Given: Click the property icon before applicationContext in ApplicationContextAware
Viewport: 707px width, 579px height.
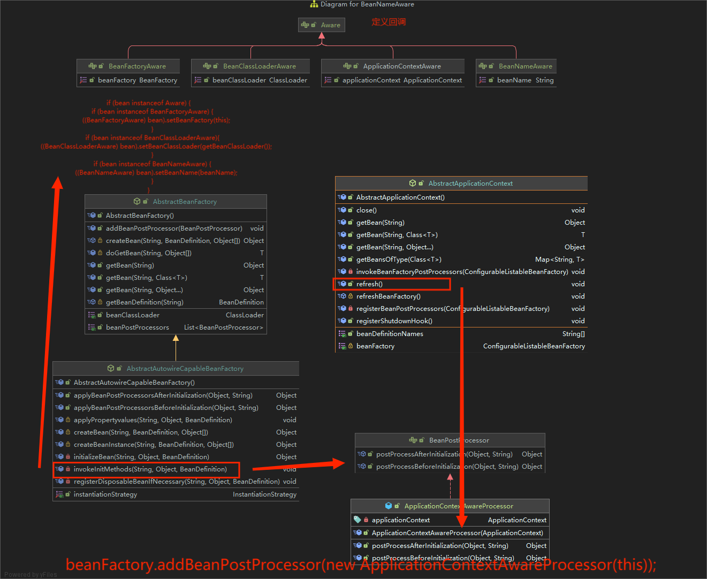Looking at the screenshot, I should click(x=328, y=80).
